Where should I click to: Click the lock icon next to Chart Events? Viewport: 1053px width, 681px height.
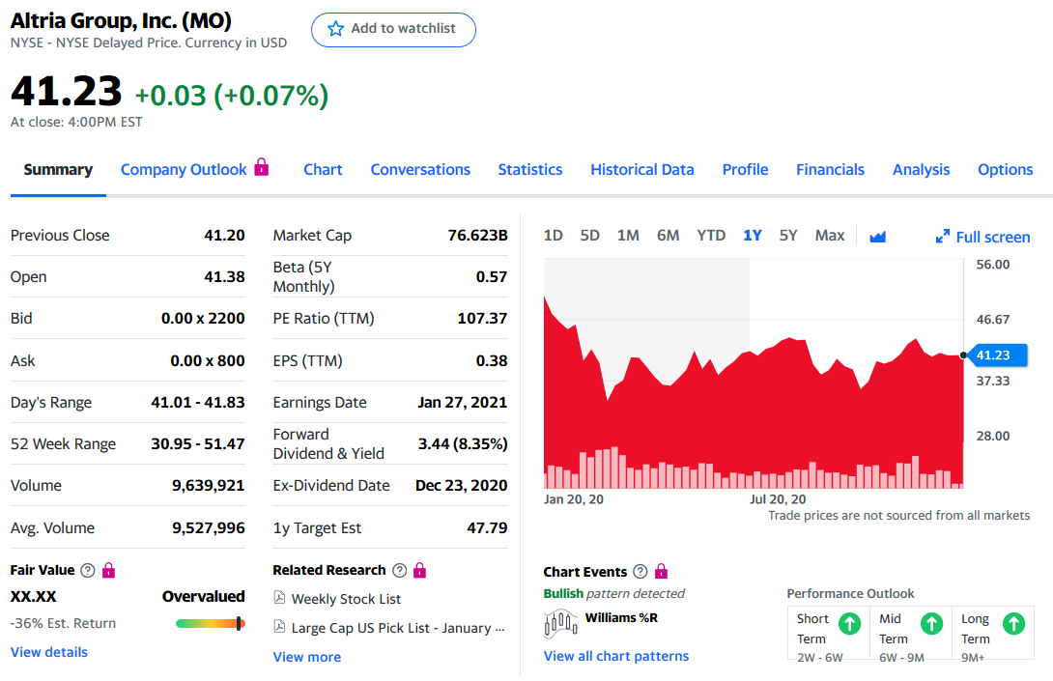tap(661, 572)
